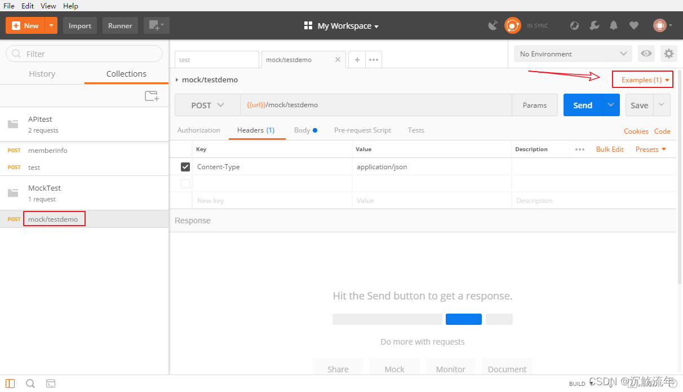The height and width of the screenshot is (392, 683).
Task: Switch to the Authorization tab
Action: 199,130
